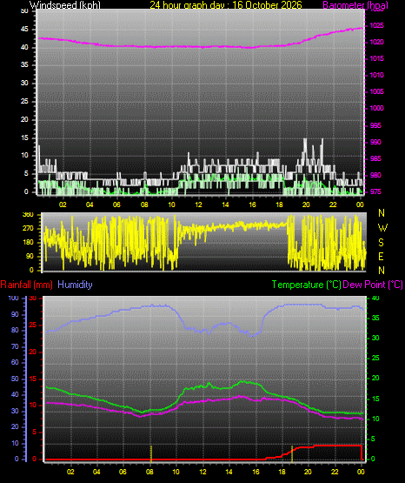Click the 22 hour label under wind graph
Image resolution: width=405 pixels, height=483 pixels.
tap(333, 205)
